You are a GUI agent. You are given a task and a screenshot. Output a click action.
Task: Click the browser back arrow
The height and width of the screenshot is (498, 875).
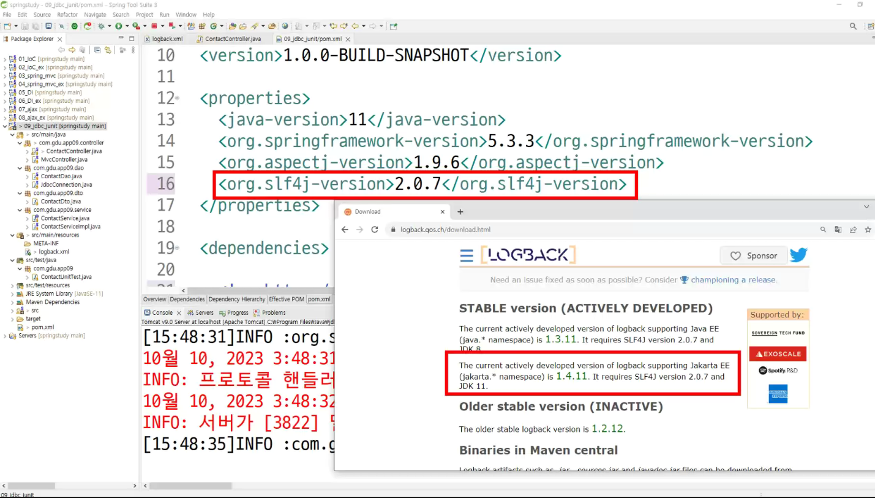345,230
